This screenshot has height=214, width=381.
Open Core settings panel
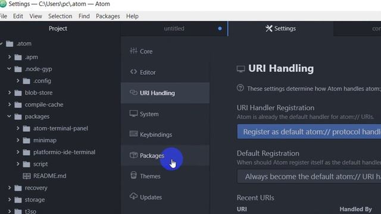(x=165, y=51)
